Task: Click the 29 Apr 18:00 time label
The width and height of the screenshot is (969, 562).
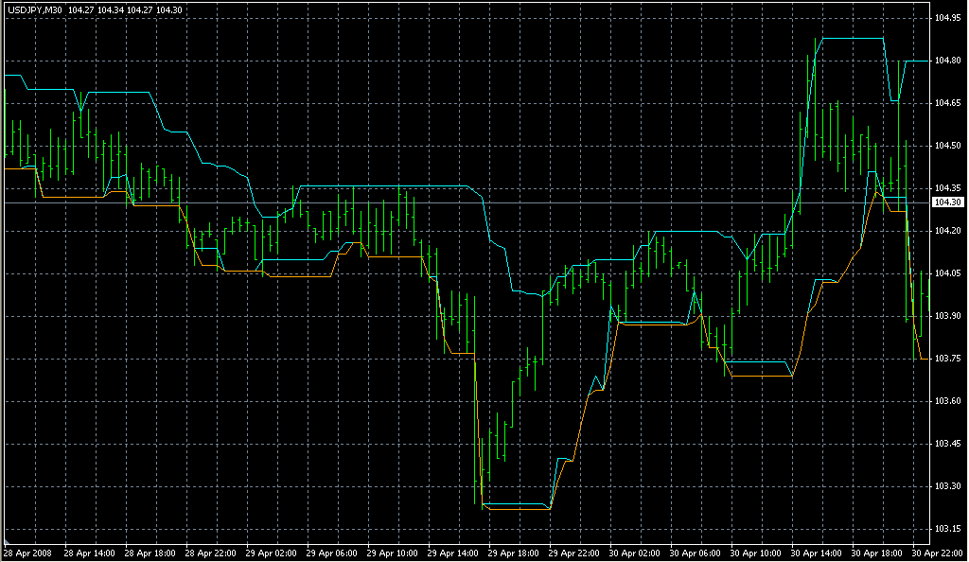Action: point(513,553)
